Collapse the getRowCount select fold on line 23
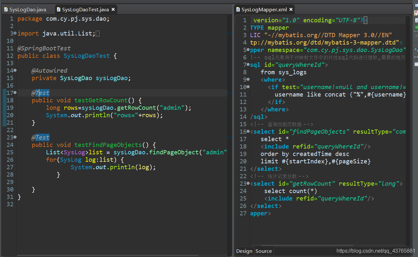The height and width of the screenshot is (257, 418). tap(248, 183)
